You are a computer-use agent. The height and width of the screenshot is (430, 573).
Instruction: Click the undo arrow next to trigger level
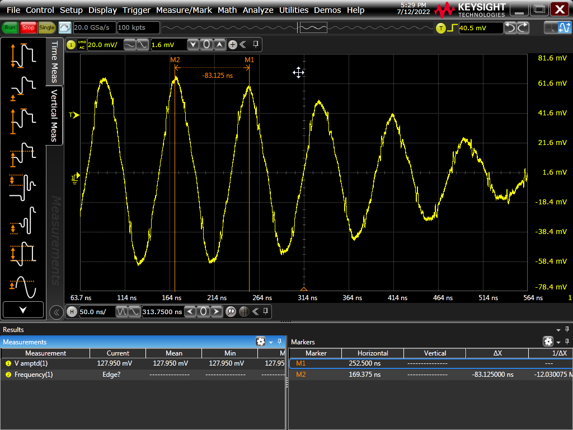click(510, 27)
